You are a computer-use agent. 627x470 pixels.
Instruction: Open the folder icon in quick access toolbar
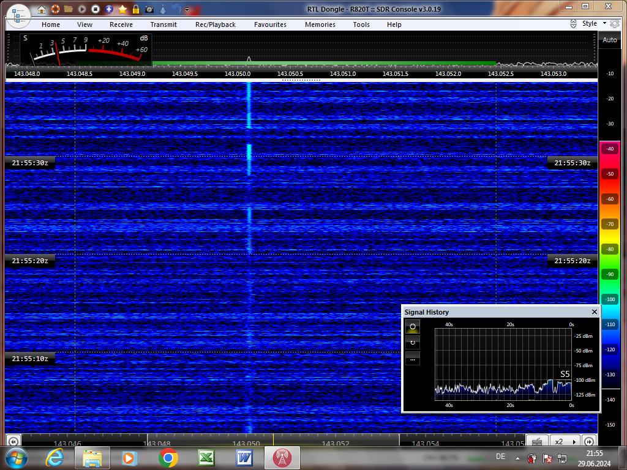pyautogui.click(x=69, y=9)
